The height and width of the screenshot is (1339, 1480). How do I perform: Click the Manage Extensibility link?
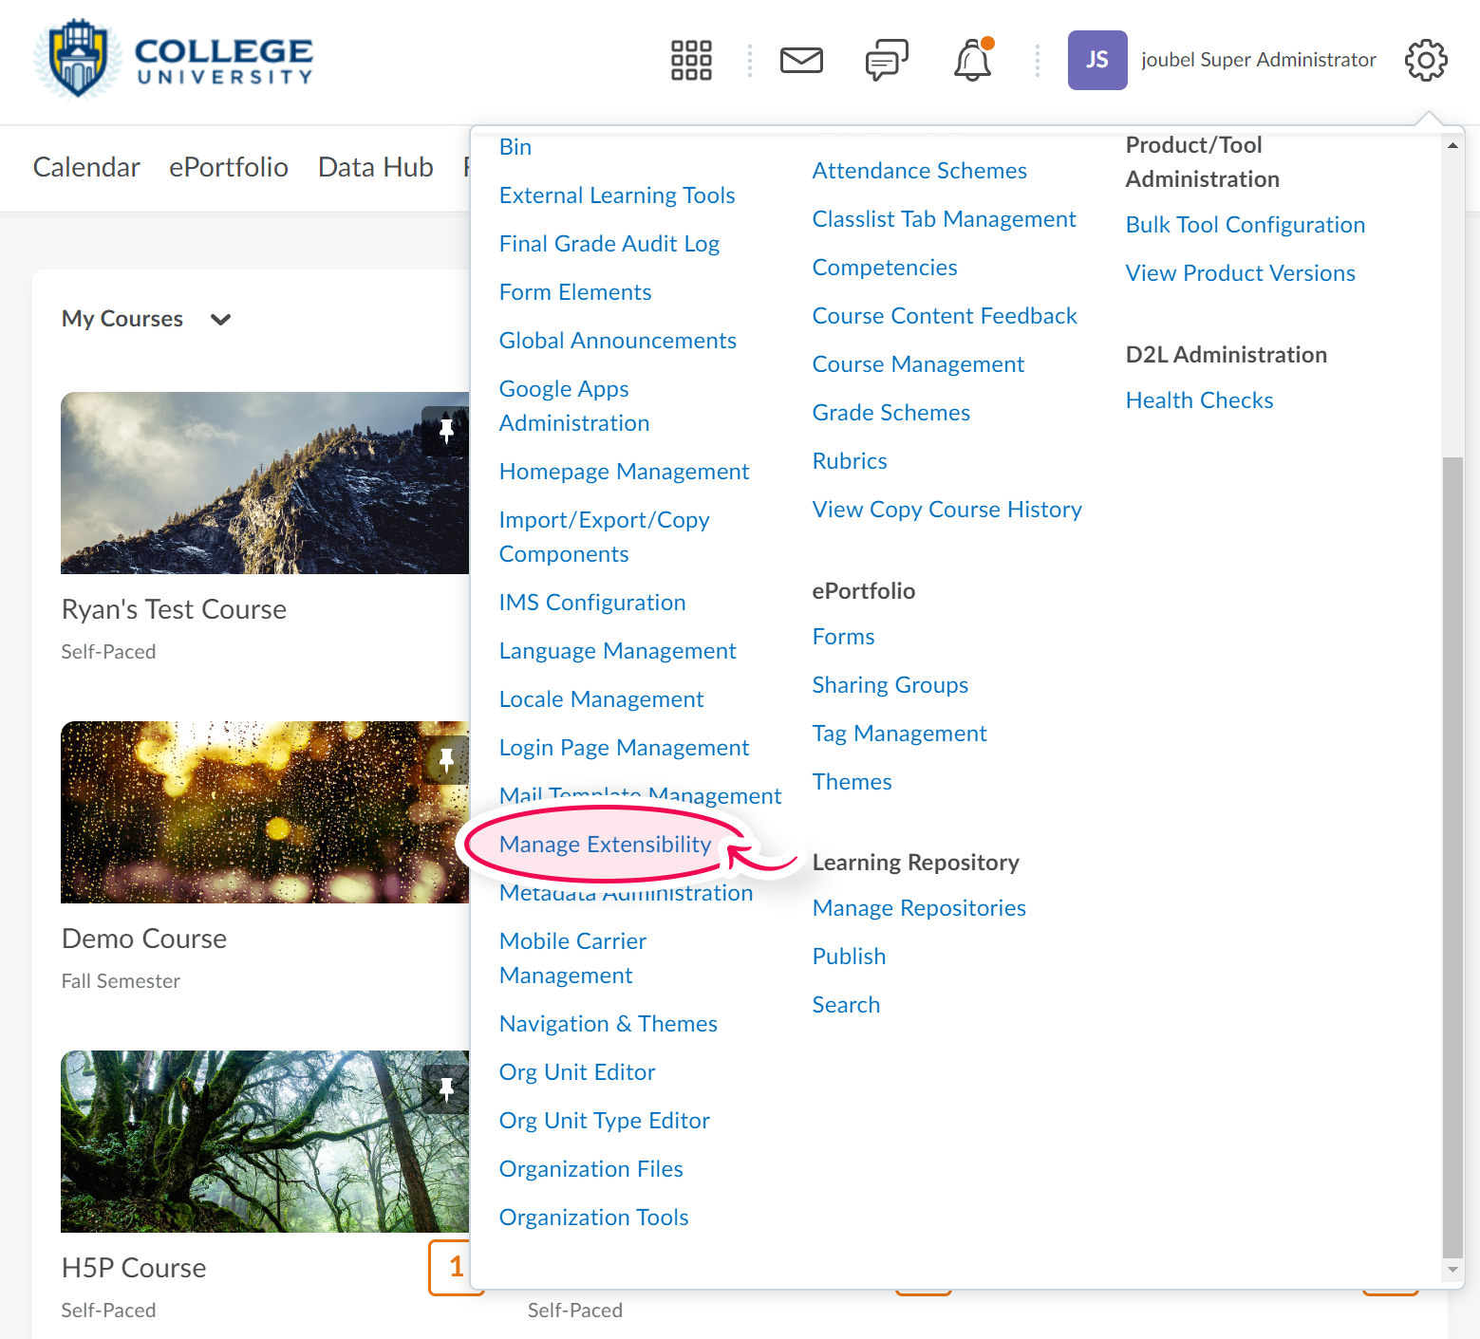point(605,845)
